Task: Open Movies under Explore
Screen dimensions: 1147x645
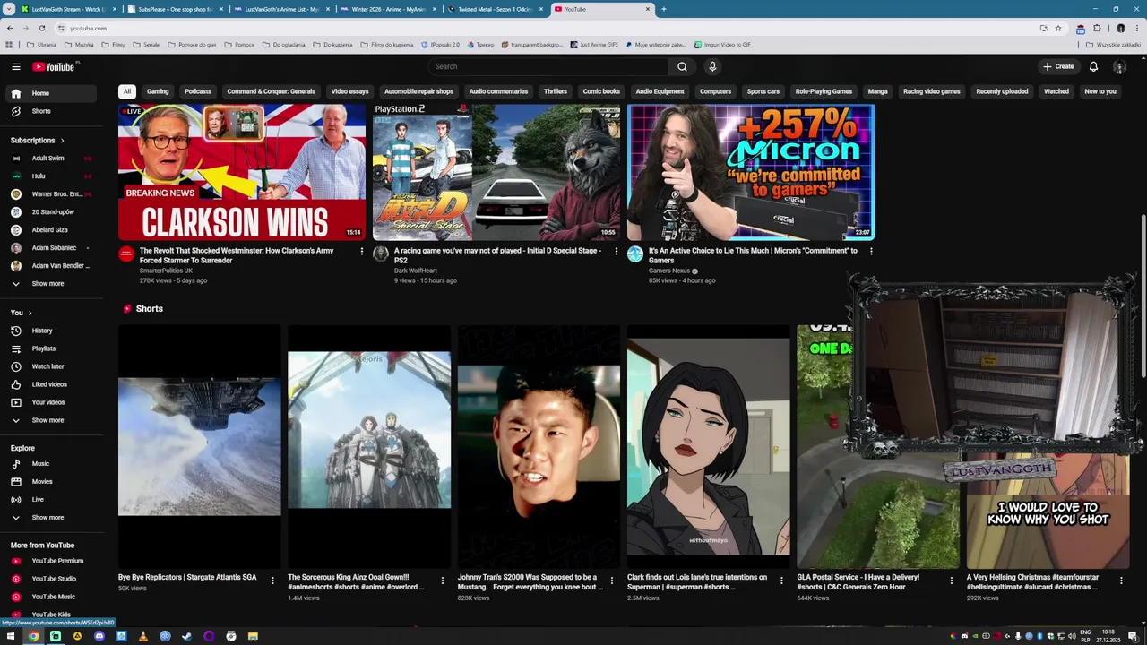Action: 52,482
